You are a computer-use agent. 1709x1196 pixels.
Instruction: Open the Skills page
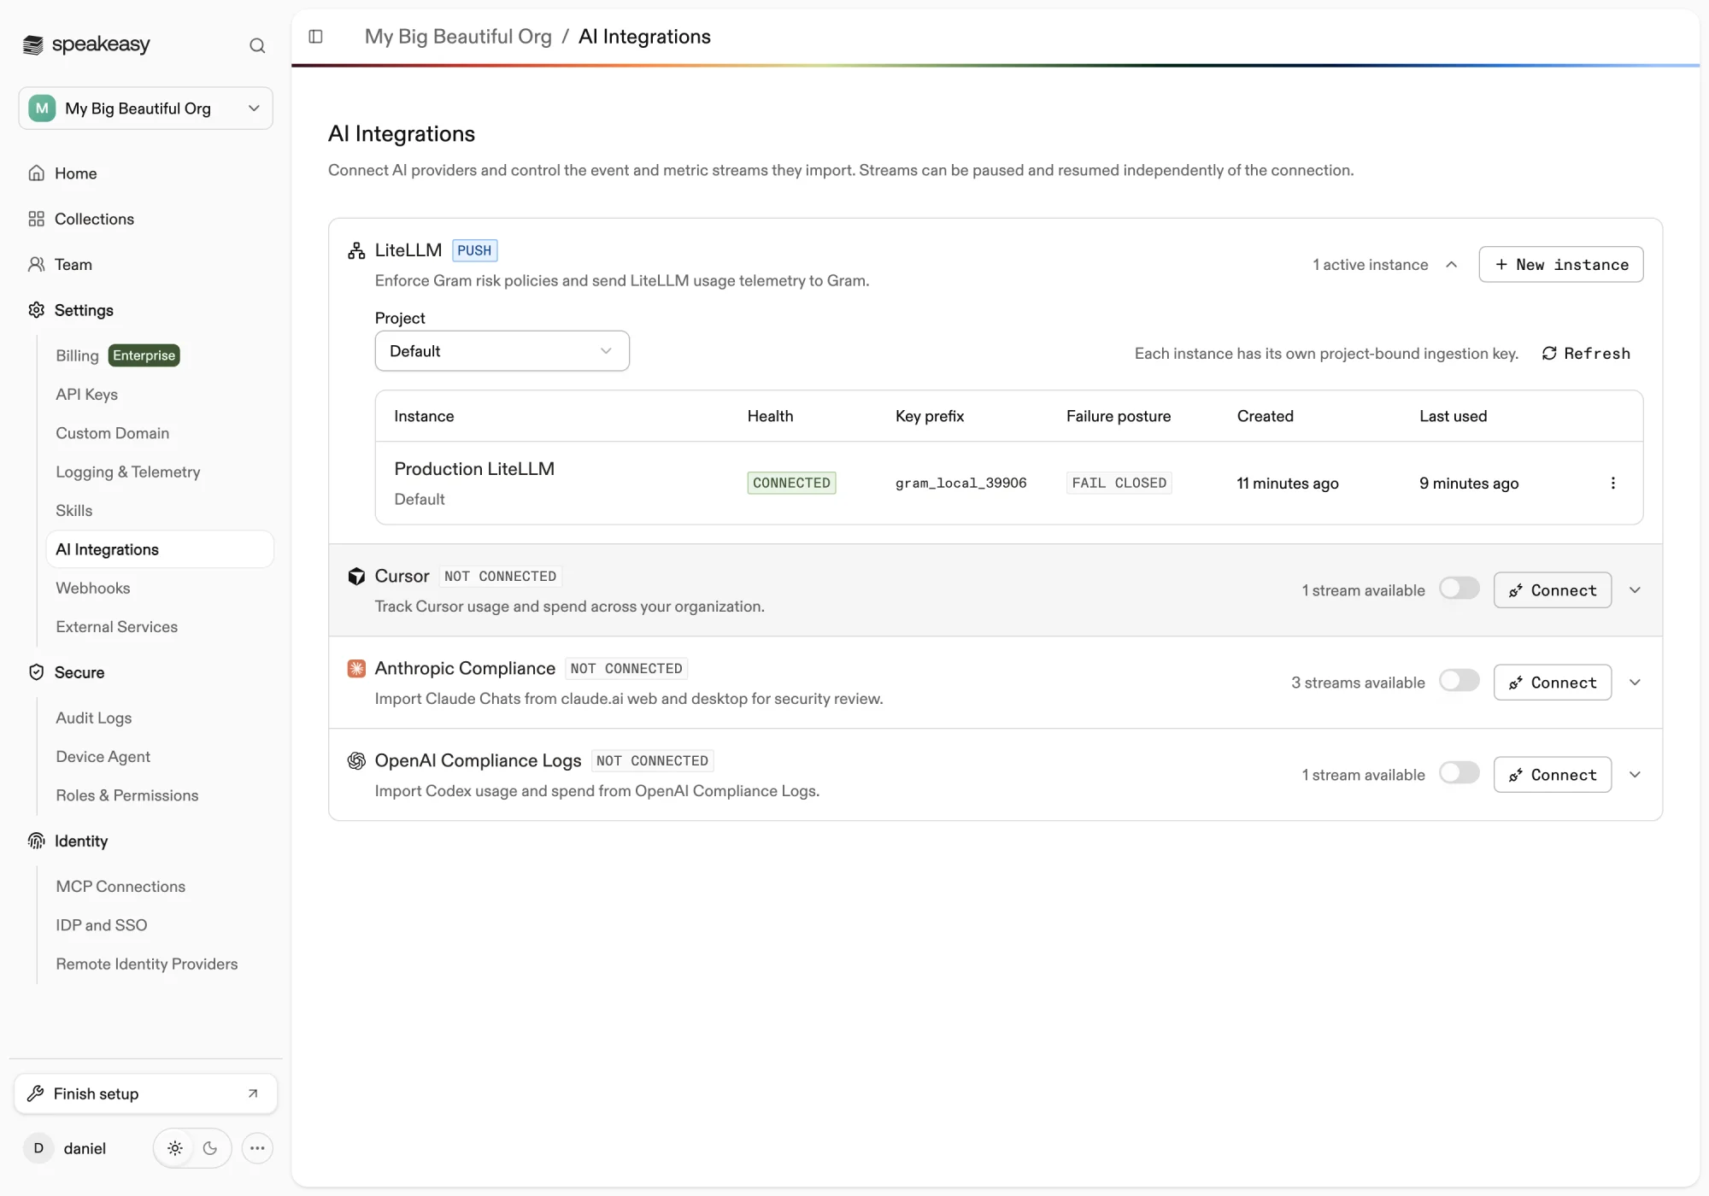pyautogui.click(x=74, y=511)
